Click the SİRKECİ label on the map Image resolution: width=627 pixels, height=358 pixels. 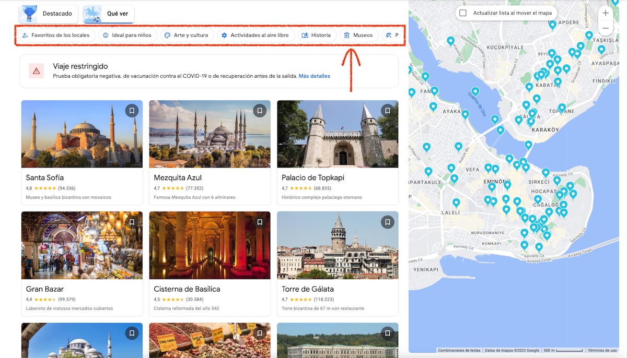[539, 182]
